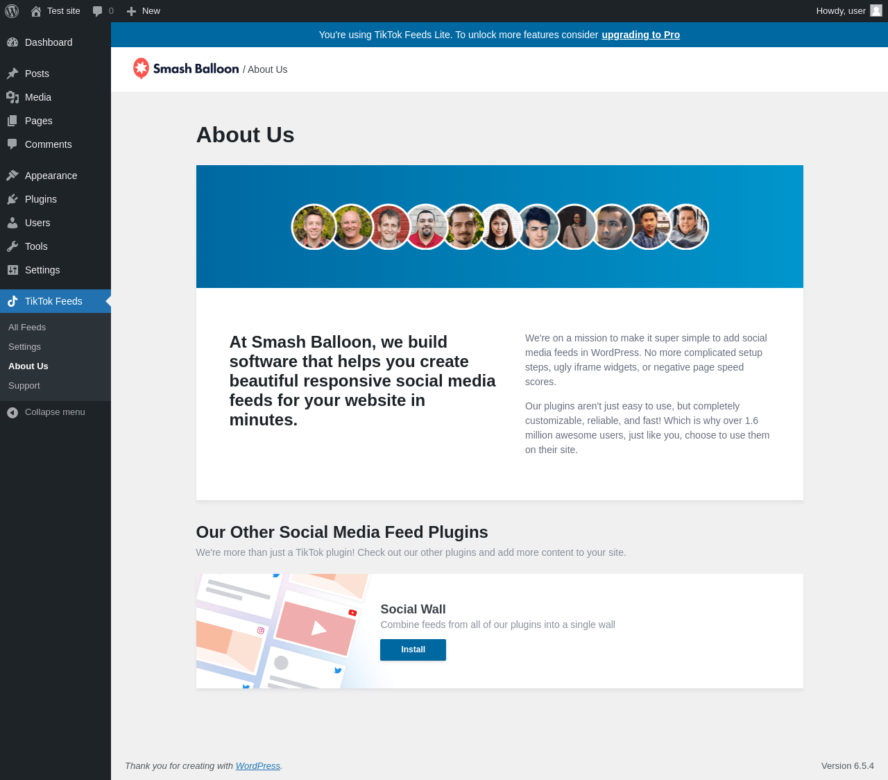Select the TikTok Feeds menu label

point(53,301)
